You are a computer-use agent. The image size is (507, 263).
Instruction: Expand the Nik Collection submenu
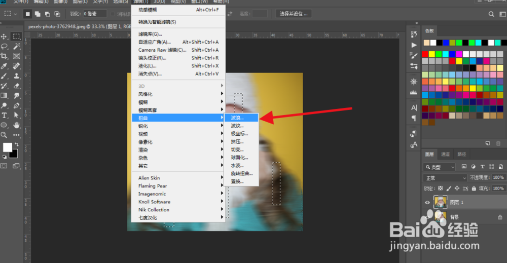178,210
